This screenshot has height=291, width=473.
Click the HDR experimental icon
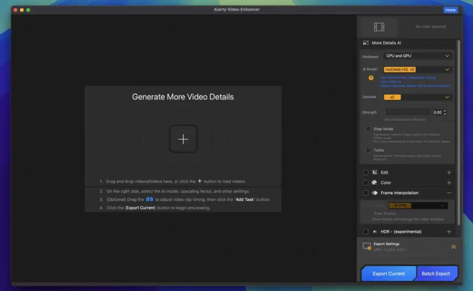pyautogui.click(x=375, y=231)
